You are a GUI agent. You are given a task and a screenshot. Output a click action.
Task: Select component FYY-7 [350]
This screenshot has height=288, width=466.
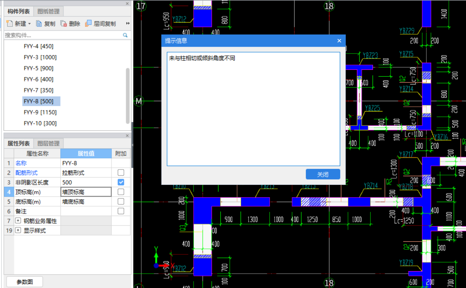(x=38, y=90)
